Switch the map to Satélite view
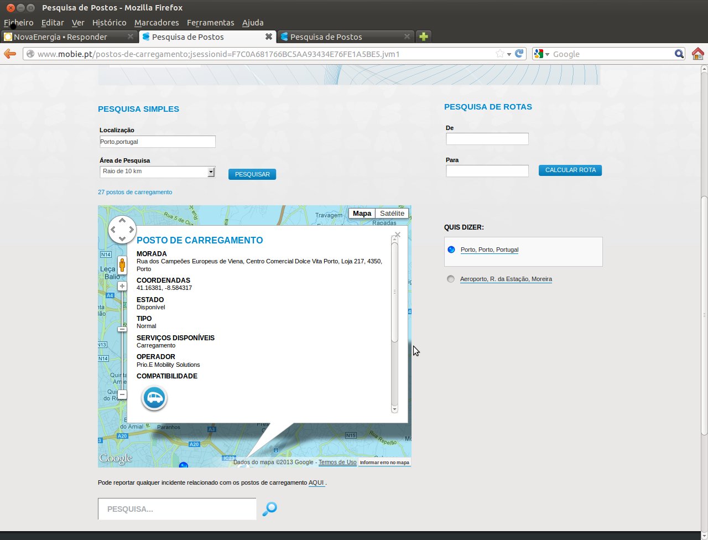This screenshot has width=708, height=540. tap(392, 214)
